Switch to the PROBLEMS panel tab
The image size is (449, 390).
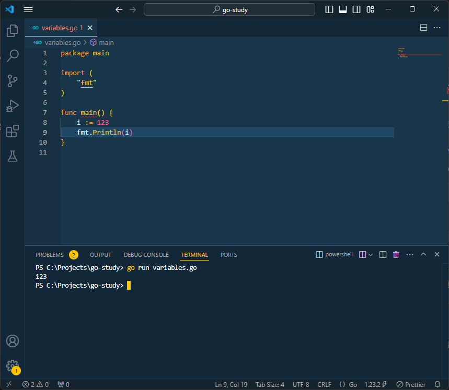[49, 255]
